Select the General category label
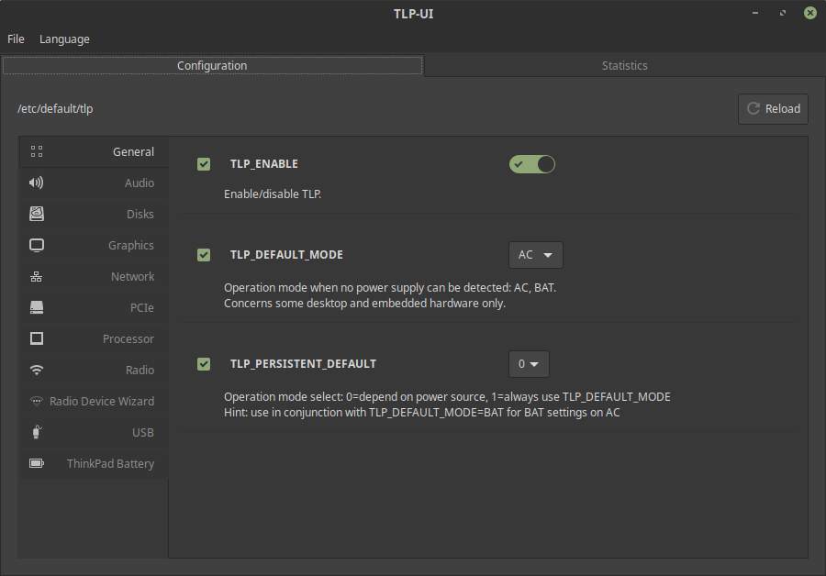The height and width of the screenshot is (576, 826). [133, 151]
